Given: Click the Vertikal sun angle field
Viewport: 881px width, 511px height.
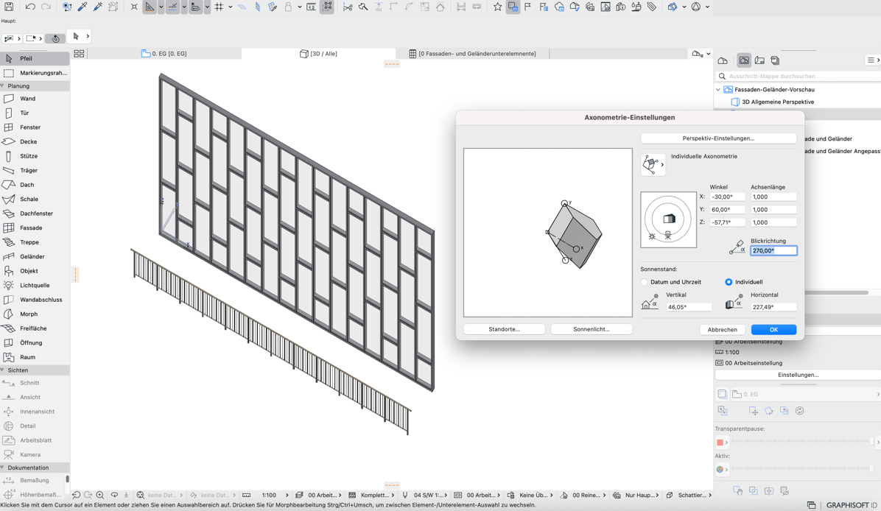Looking at the screenshot, I should [688, 307].
